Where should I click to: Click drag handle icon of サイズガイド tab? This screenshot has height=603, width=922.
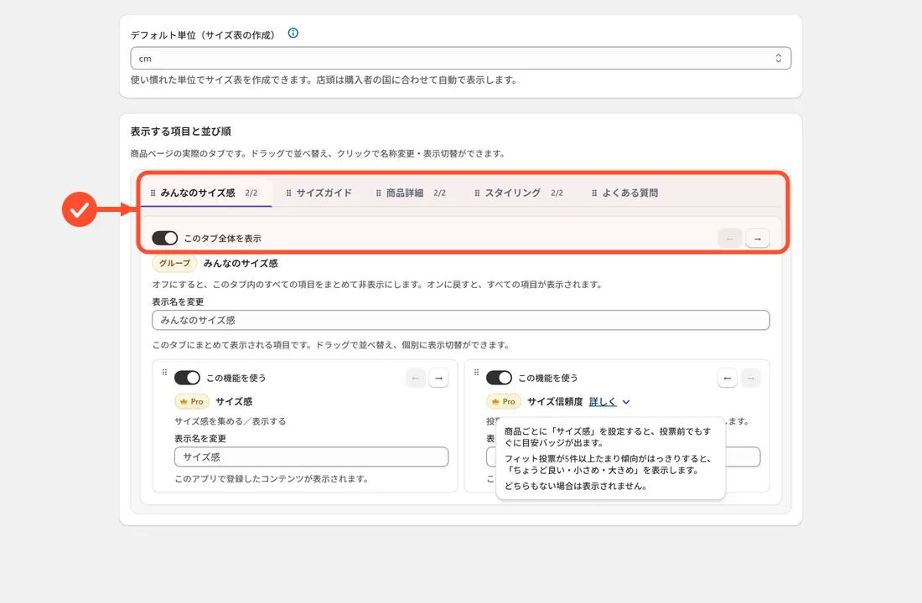point(288,193)
